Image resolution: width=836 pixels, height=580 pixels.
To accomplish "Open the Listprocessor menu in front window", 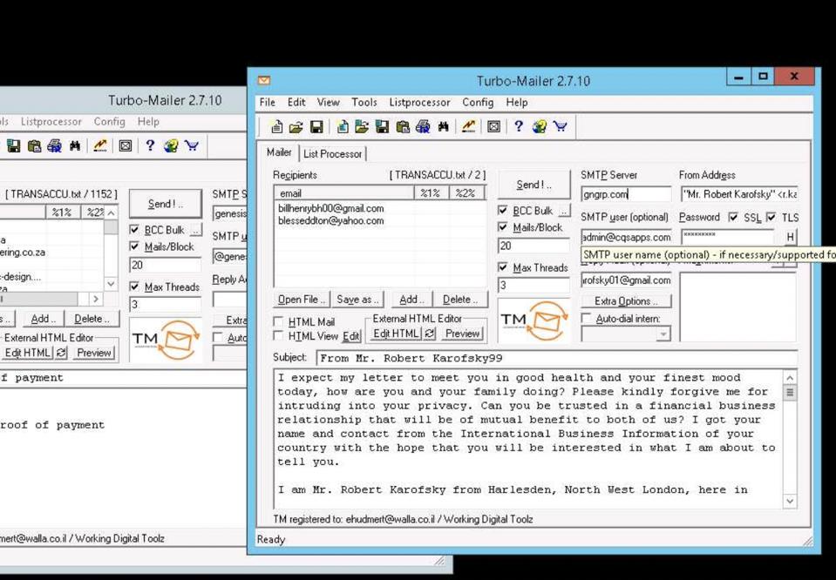I will tap(419, 102).
